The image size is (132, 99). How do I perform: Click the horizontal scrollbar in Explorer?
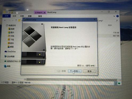[x=72, y=79]
